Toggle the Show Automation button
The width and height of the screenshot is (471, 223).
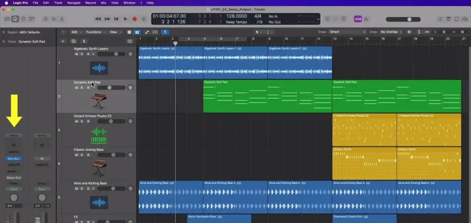[147, 32]
